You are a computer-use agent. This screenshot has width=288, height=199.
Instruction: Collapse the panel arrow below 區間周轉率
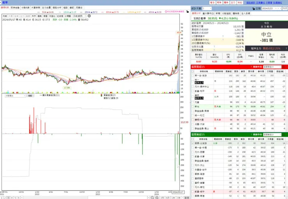click(x=239, y=52)
